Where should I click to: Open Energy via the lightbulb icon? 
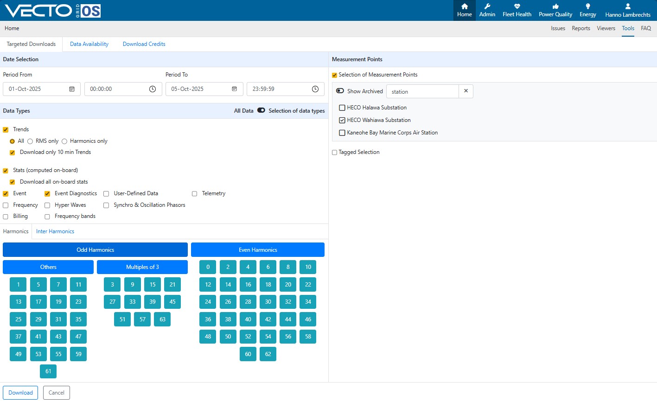click(588, 6)
